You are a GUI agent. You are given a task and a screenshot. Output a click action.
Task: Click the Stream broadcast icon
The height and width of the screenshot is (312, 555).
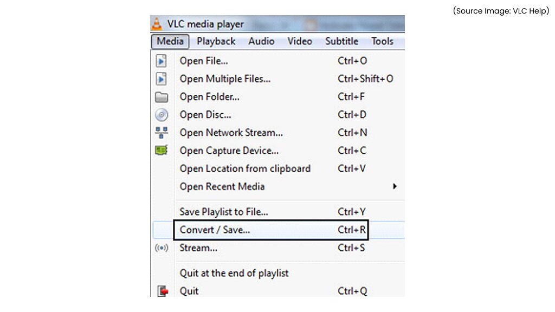click(162, 248)
